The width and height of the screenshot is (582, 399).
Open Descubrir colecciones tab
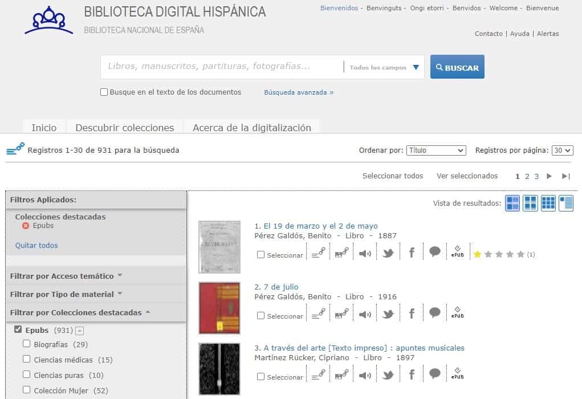click(125, 127)
